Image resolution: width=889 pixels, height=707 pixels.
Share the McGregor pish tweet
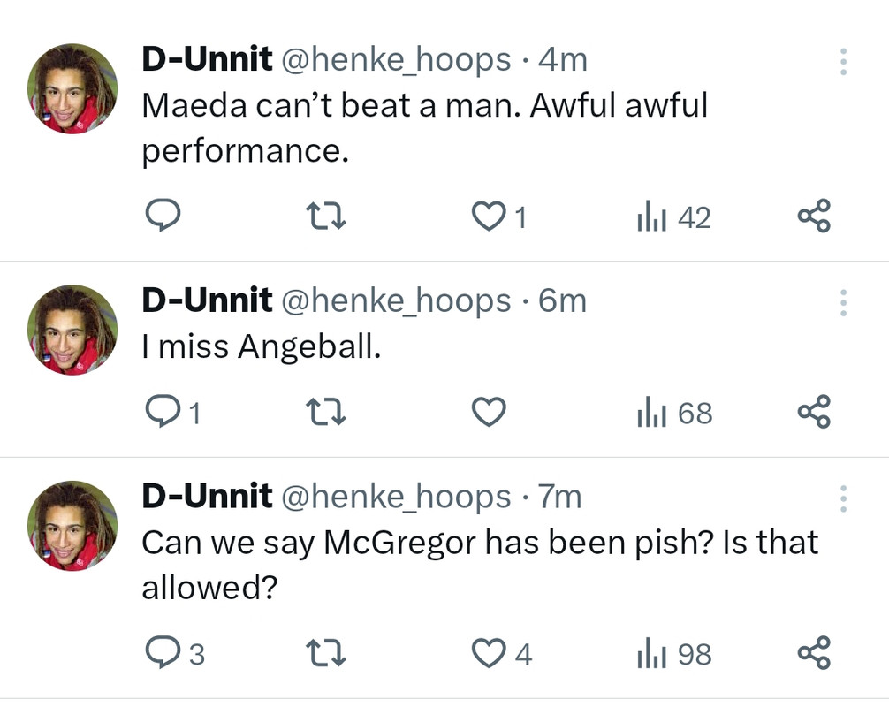814,653
